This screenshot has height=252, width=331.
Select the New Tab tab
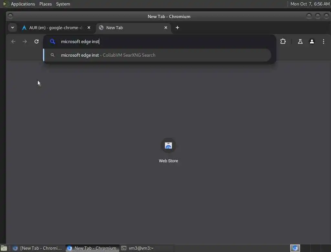pos(133,28)
